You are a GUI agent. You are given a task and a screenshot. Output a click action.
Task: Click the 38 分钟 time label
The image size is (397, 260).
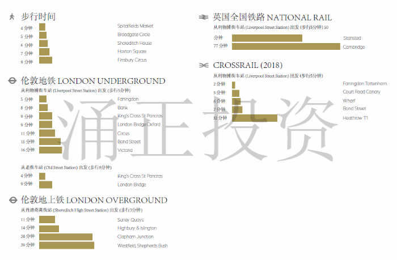pos(28,236)
